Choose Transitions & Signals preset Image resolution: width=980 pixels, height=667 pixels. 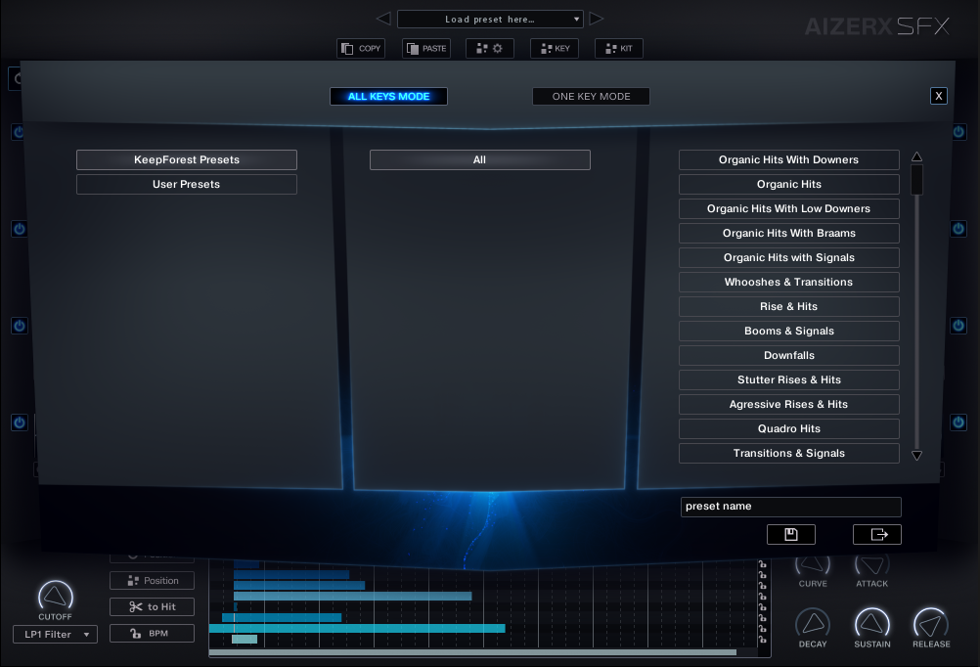[788, 453]
